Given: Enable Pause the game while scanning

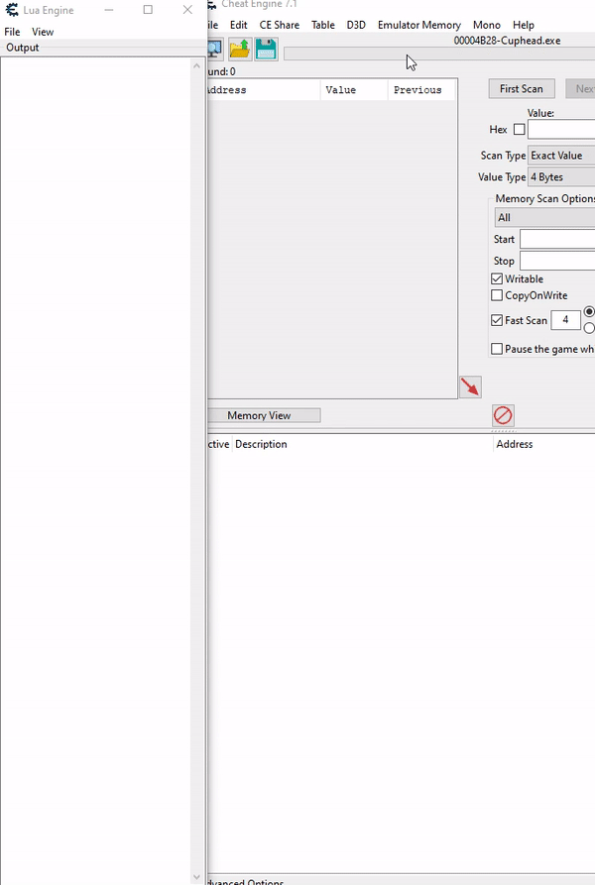Looking at the screenshot, I should tap(497, 349).
